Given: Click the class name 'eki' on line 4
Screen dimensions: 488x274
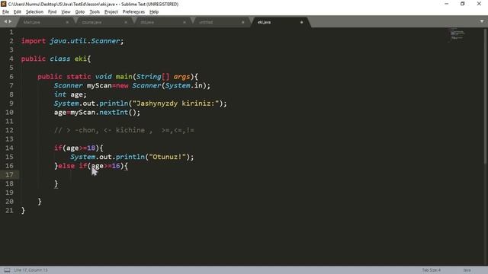Looking at the screenshot, I should click(x=81, y=59).
